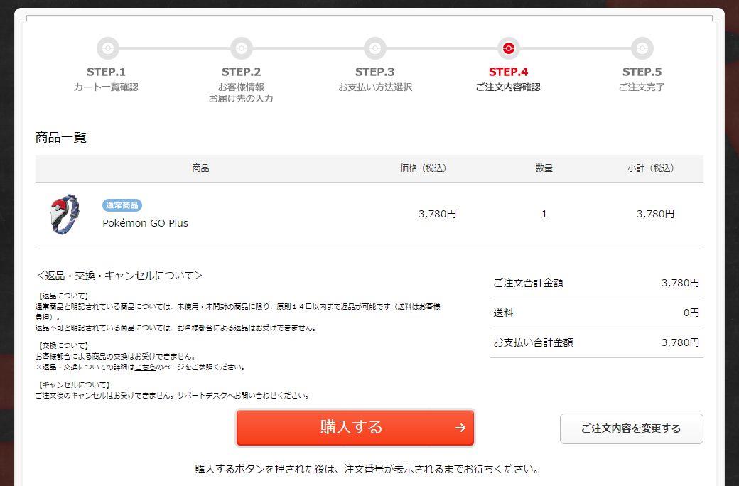
Task: Click the STEP.2 Poké Ball step icon
Action: point(242,48)
